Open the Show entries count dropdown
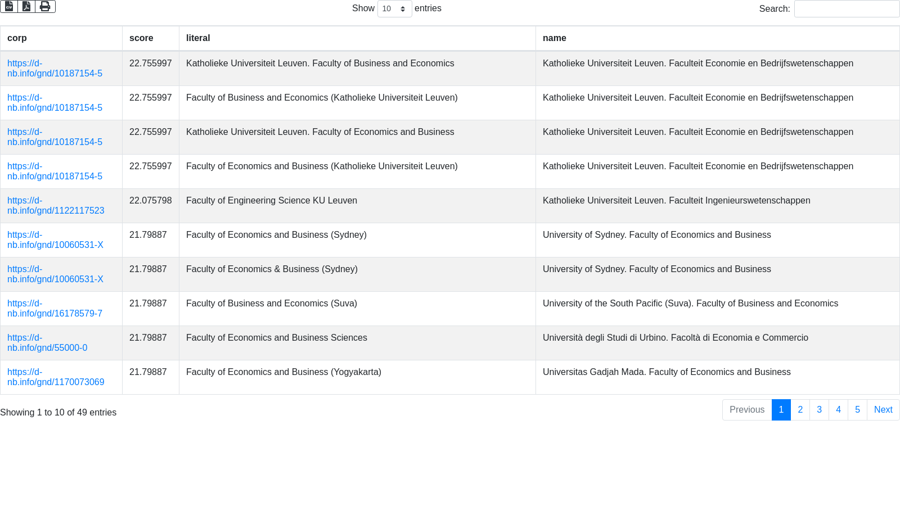900x506 pixels. coord(394,8)
